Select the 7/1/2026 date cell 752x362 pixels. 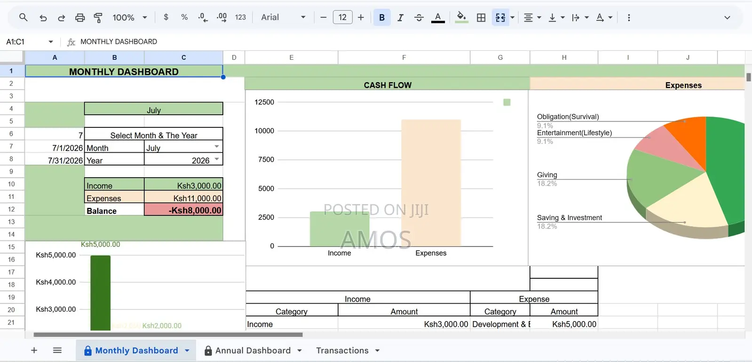click(55, 147)
